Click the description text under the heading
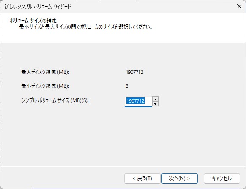This screenshot has height=189, width=246. coord(86,27)
